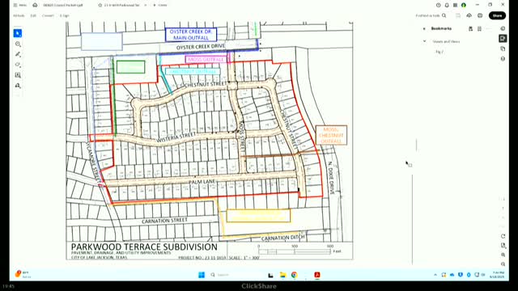Zoom out using the lowest magnifier
The width and height of the screenshot is (518, 291).
coord(503,264)
